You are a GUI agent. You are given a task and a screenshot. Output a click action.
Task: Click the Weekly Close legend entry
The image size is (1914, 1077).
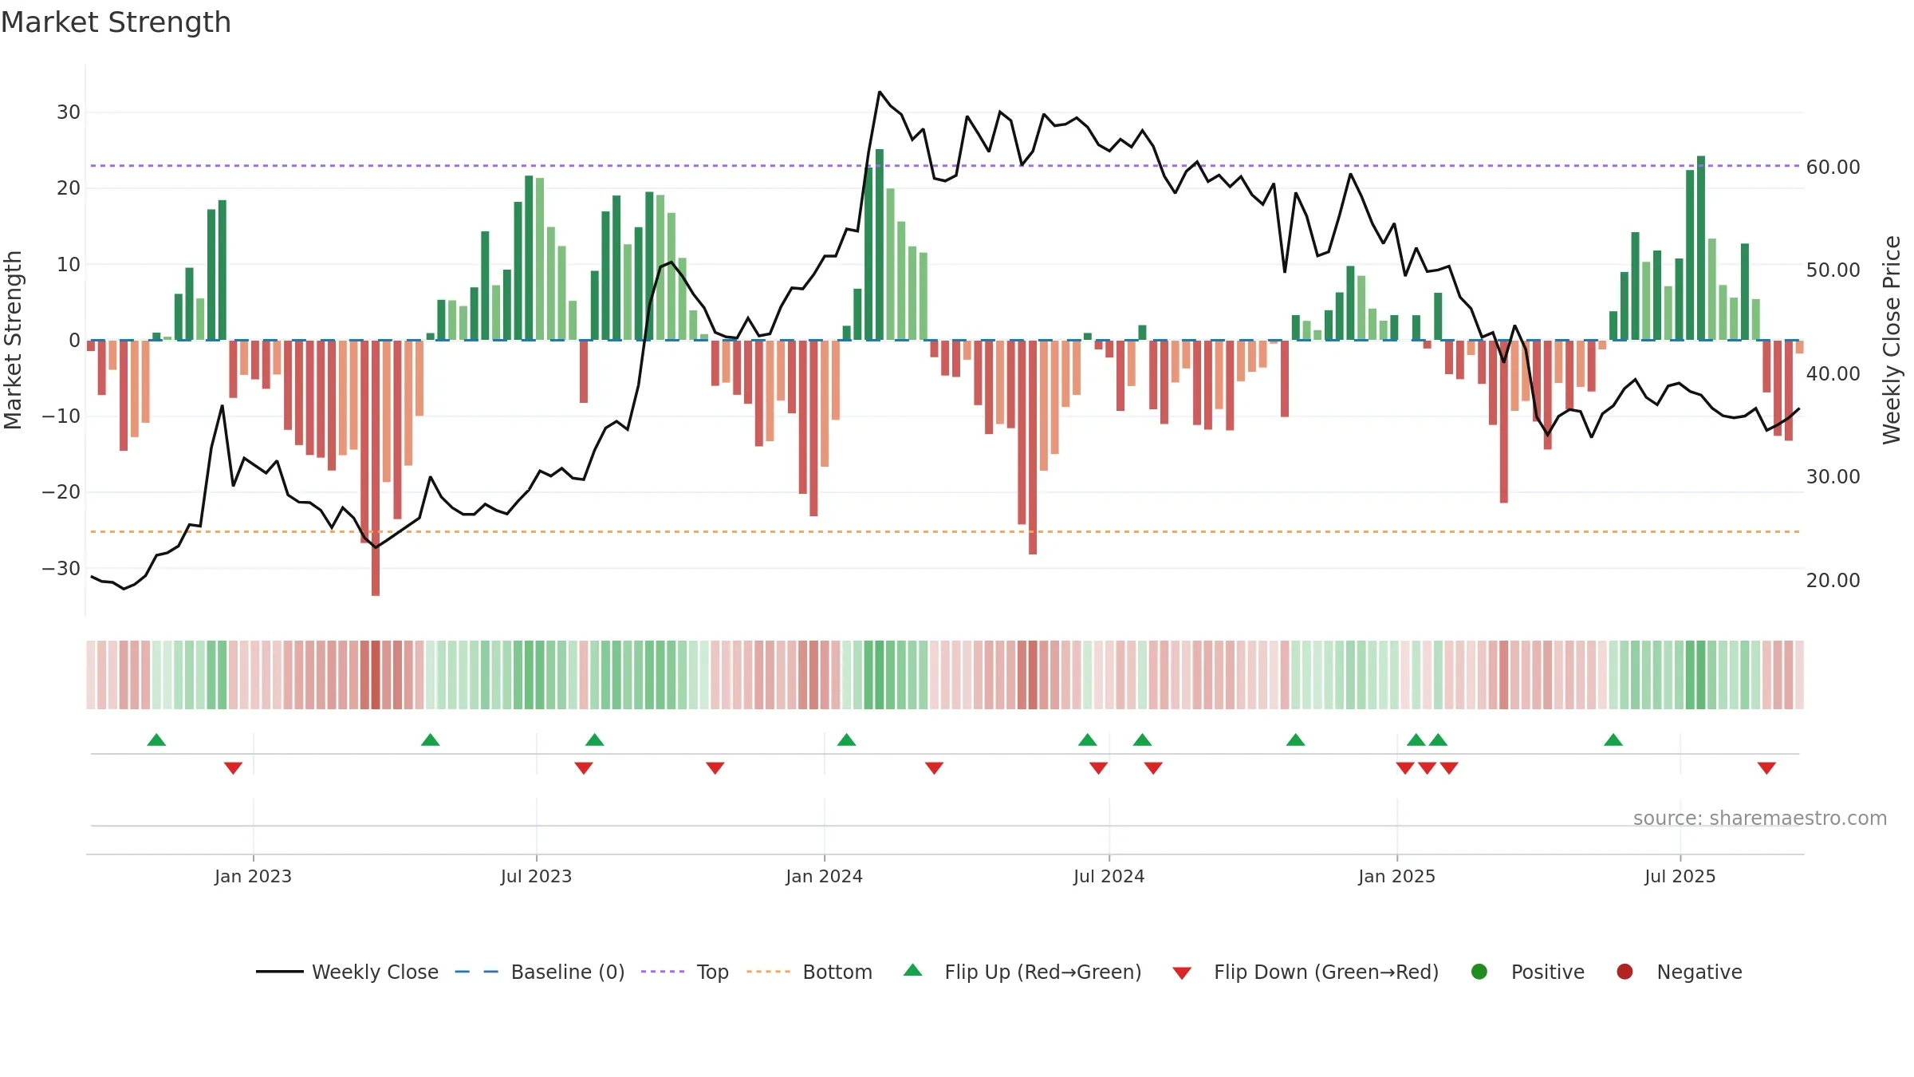coord(348,972)
